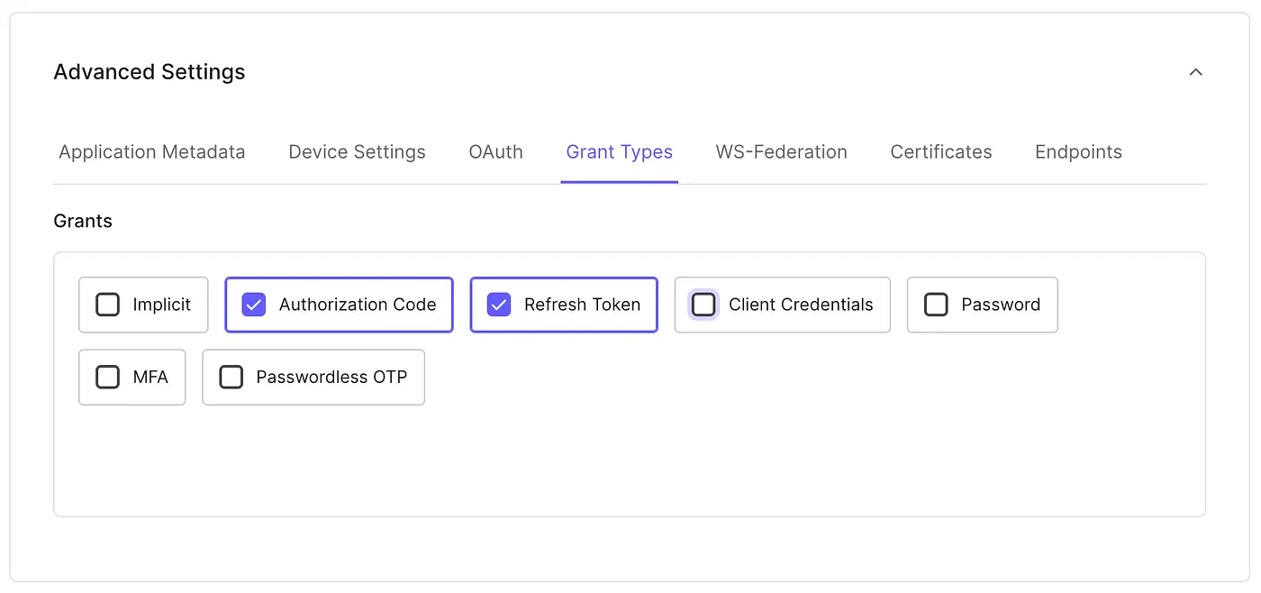Collapse the Advanced Settings section chevron
Image resolution: width=1261 pixels, height=593 pixels.
pyautogui.click(x=1195, y=72)
